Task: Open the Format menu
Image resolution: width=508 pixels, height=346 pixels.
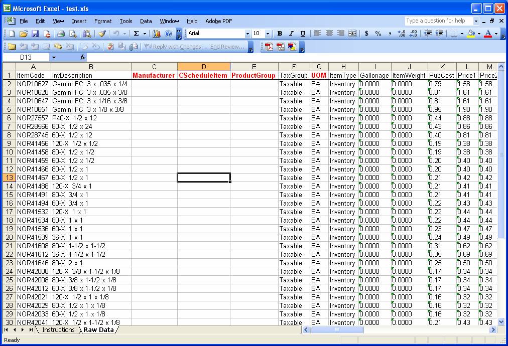Action: [x=103, y=21]
